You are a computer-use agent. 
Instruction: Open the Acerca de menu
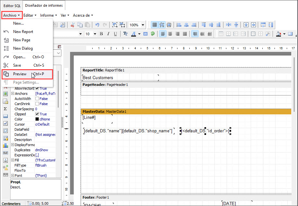tap(83, 15)
